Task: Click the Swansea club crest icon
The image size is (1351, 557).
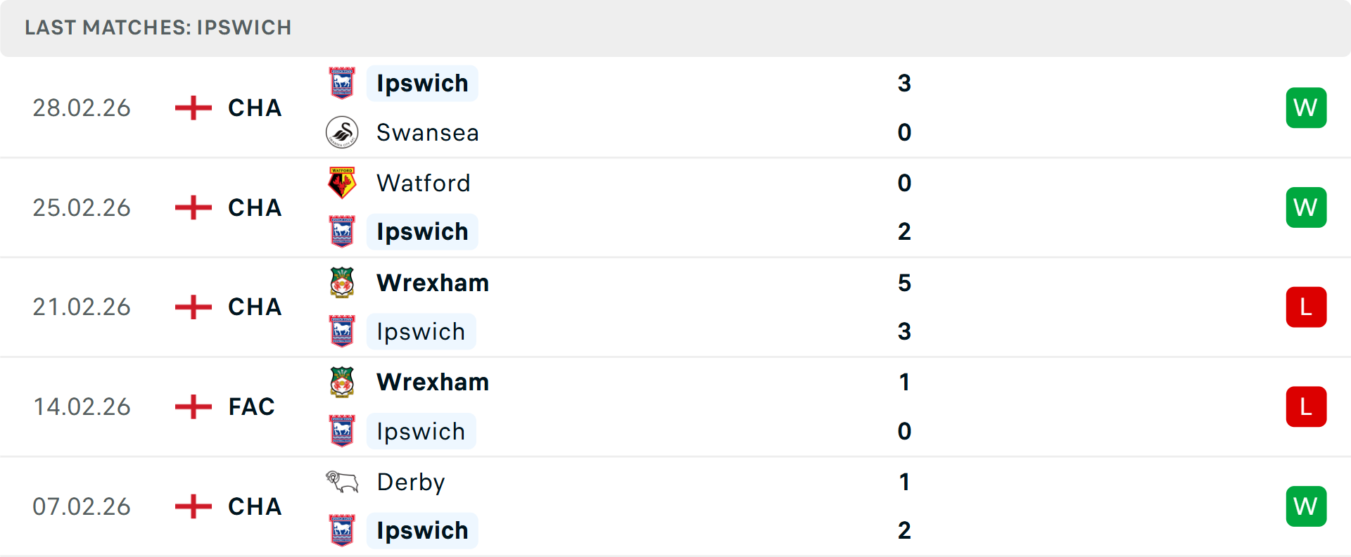Action: [x=342, y=132]
